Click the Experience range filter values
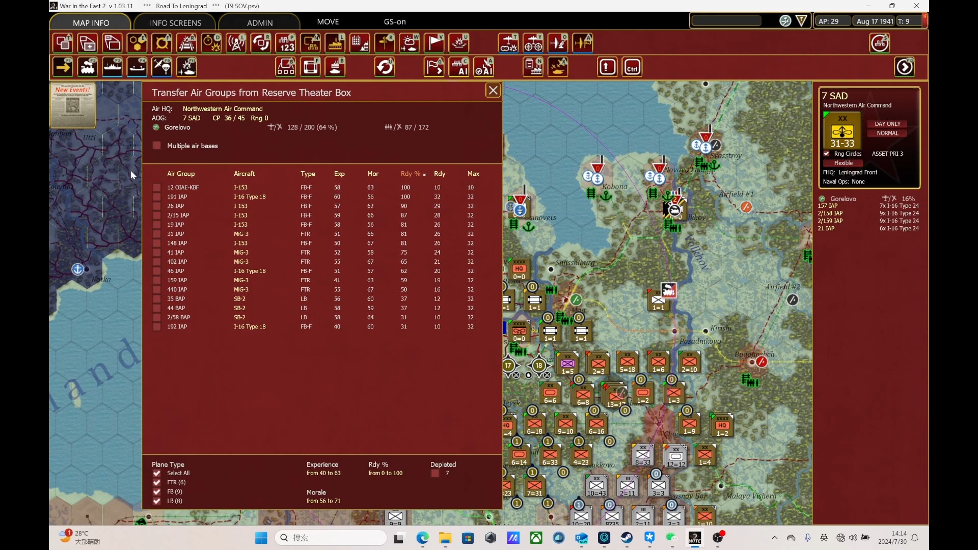Screen dimensions: 978x550 click(x=323, y=474)
